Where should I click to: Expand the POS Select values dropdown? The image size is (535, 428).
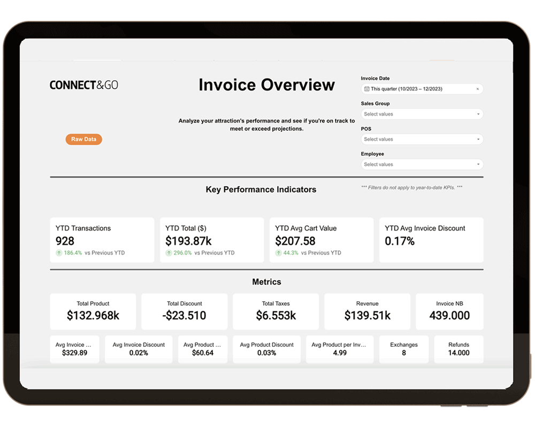pyautogui.click(x=422, y=139)
